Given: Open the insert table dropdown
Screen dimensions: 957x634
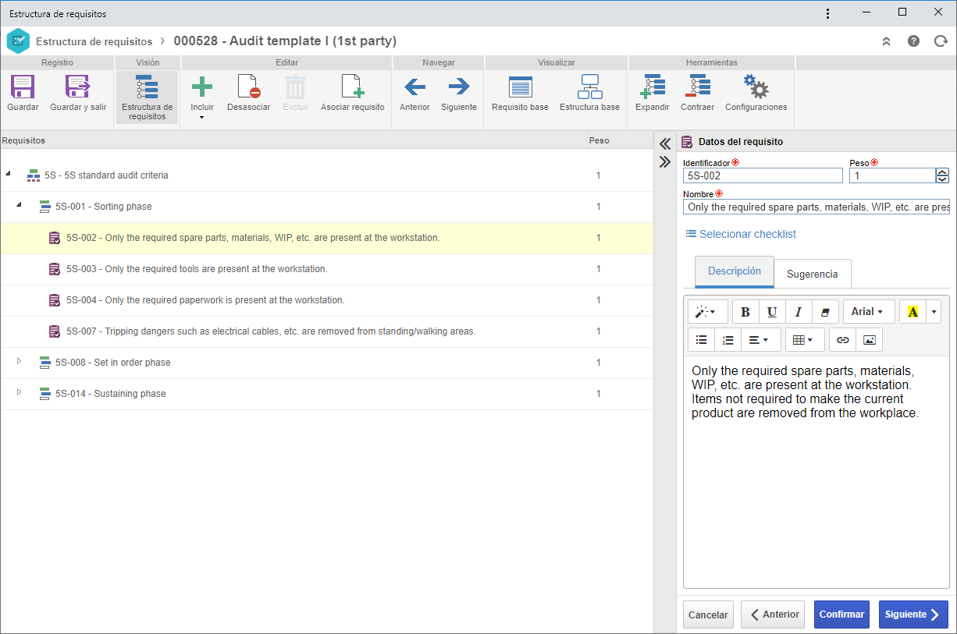Looking at the screenshot, I should pyautogui.click(x=805, y=340).
